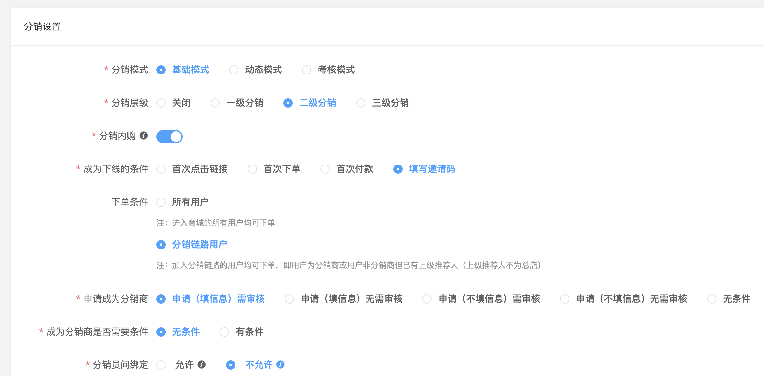
Task: Choose 一级分销 level
Action: click(x=215, y=103)
